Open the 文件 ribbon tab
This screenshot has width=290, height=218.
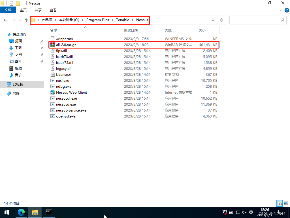[x=8, y=10]
